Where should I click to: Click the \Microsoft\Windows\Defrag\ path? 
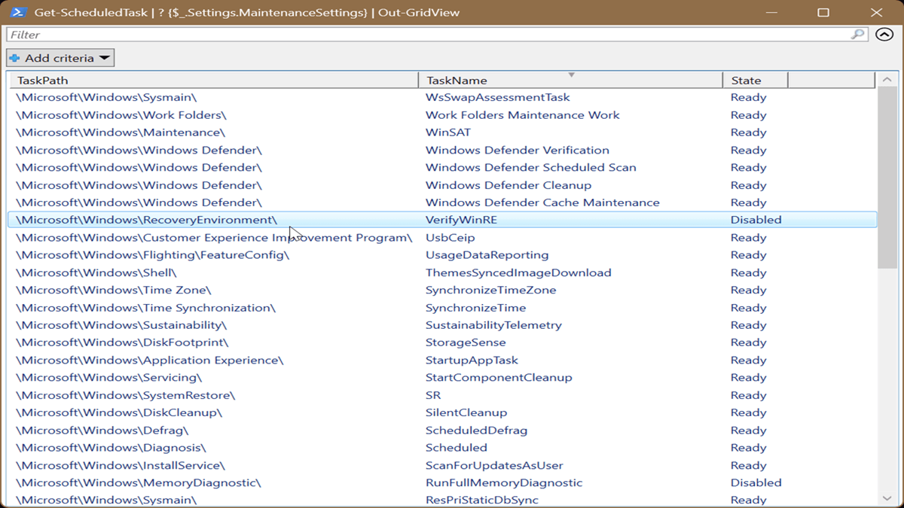click(102, 430)
